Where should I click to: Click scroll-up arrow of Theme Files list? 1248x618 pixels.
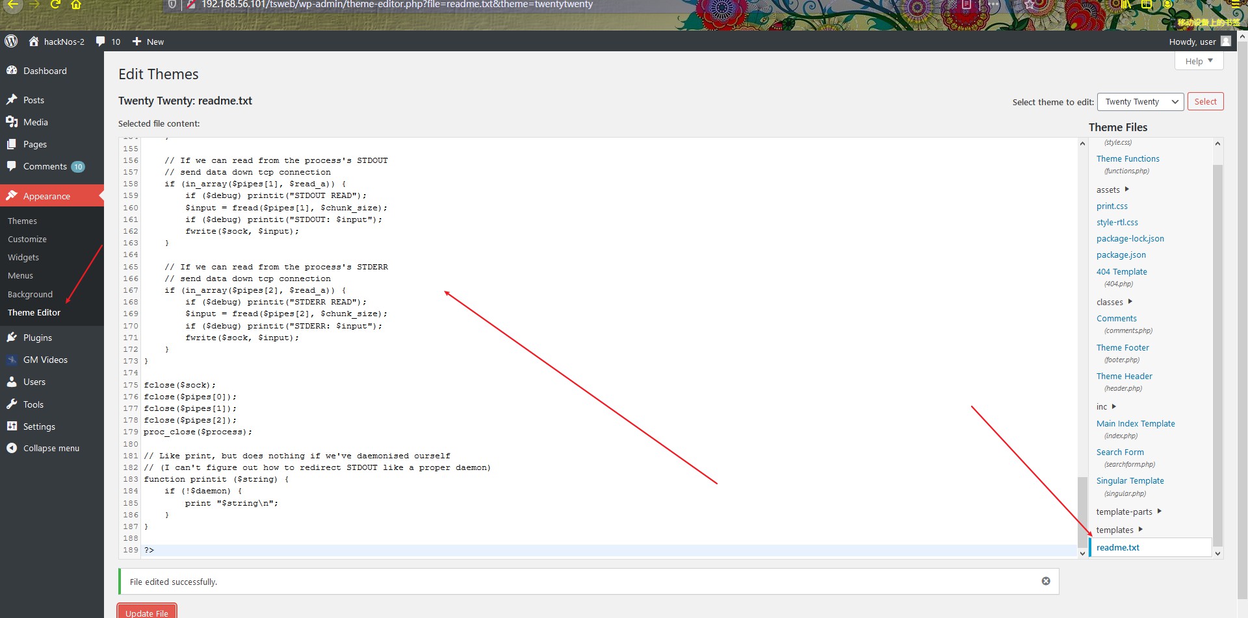click(1217, 143)
